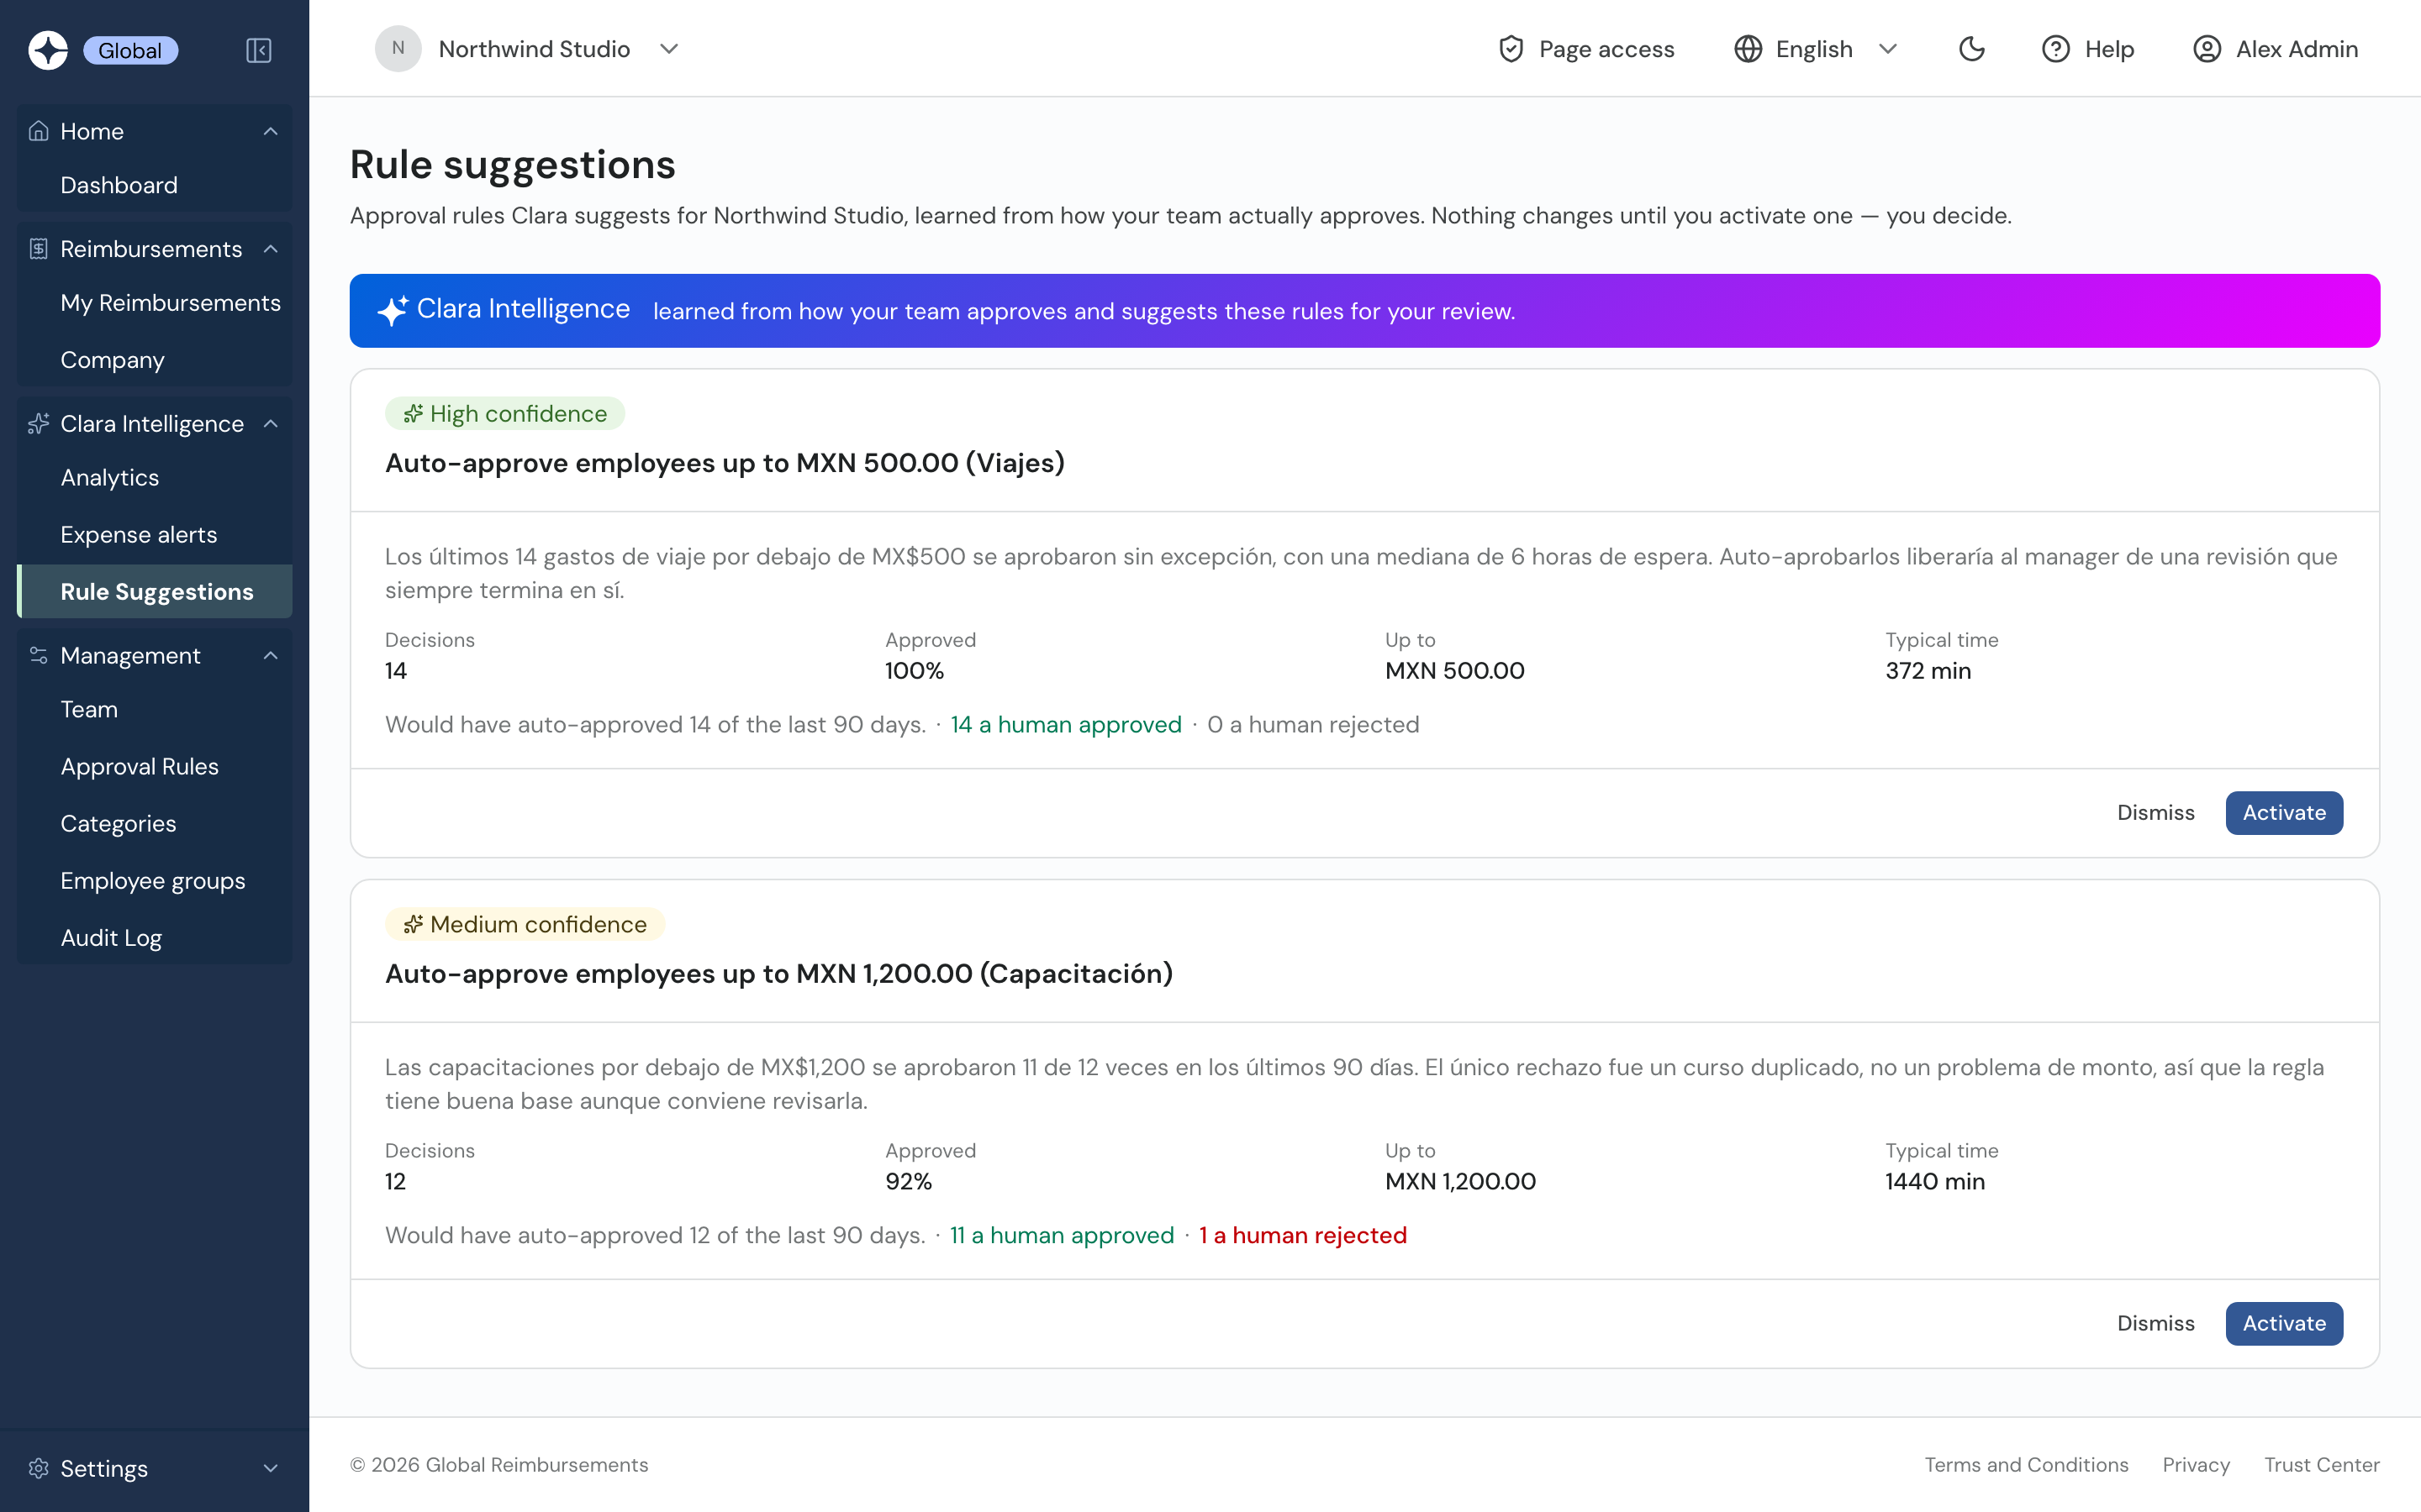Click "© 2026 Global Reimbursements" footer text
Screen dimensions: 2421x1512
coord(499,1465)
